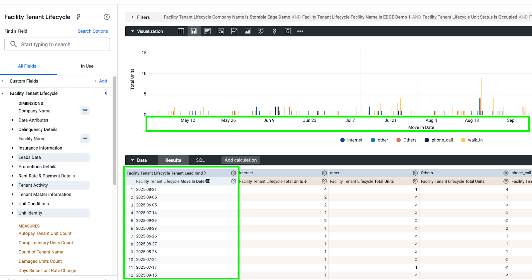532x280 pixels.
Task: Expand the Filters section
Action: pos(140,17)
